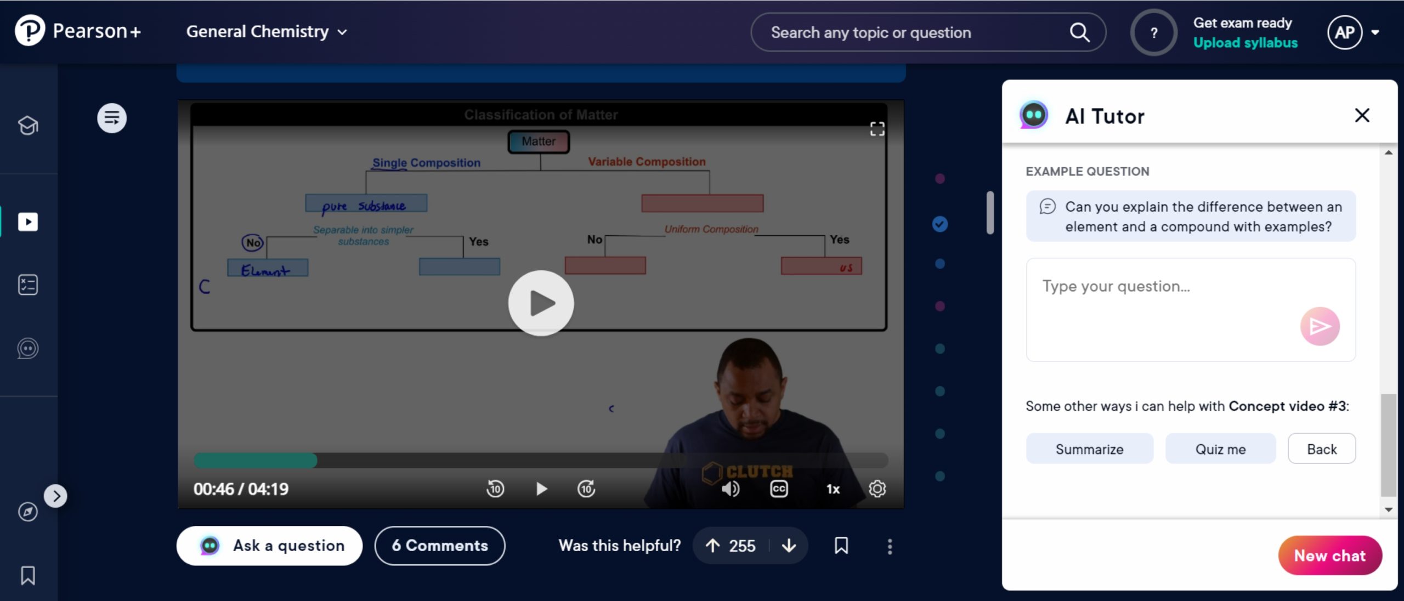Seek using the video progress bar

tap(541, 460)
